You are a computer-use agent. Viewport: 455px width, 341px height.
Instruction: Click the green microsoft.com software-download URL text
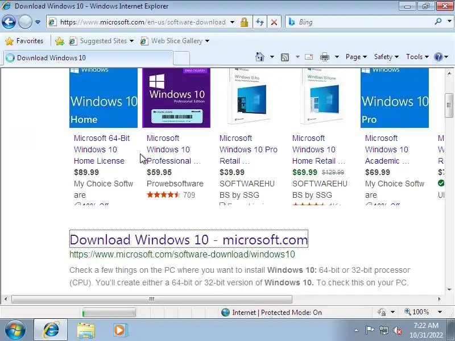click(x=182, y=254)
